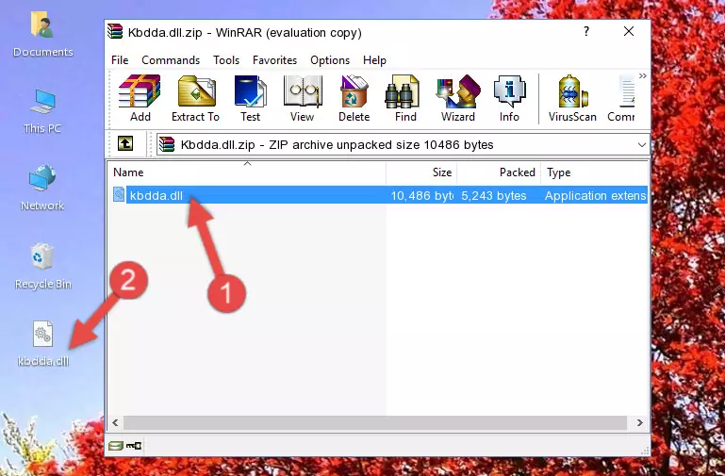The height and width of the screenshot is (476, 725).
Task: Open the File menu
Action: point(120,60)
